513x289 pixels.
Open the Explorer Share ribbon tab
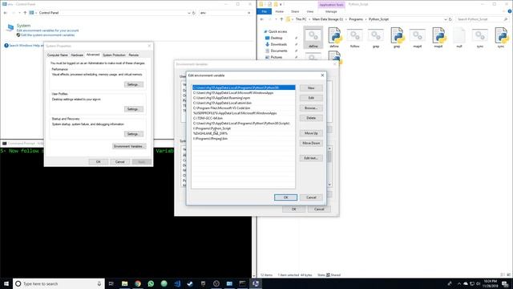click(295, 11)
